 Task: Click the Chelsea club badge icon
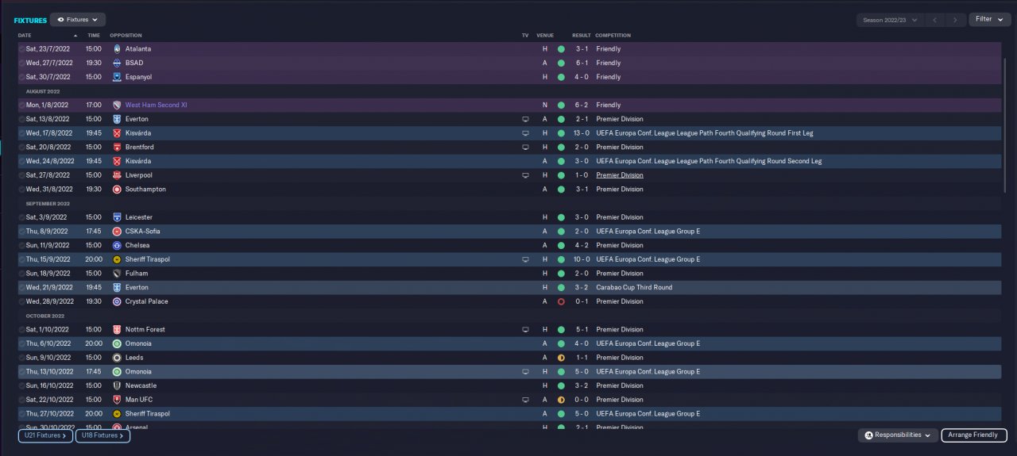117,246
